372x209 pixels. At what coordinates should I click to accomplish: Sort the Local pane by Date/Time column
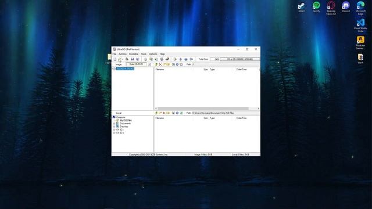pos(241,118)
